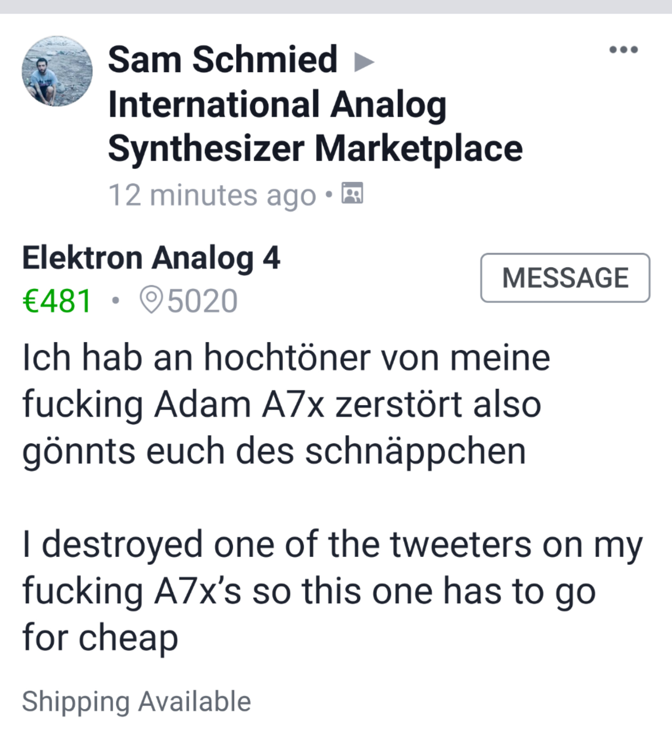Screen dimensions: 672x734
Task: Click the location pin icon
Action: tap(151, 299)
